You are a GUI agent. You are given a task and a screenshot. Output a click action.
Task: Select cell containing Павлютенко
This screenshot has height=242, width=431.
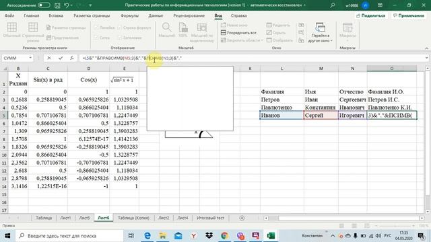pos(281,108)
